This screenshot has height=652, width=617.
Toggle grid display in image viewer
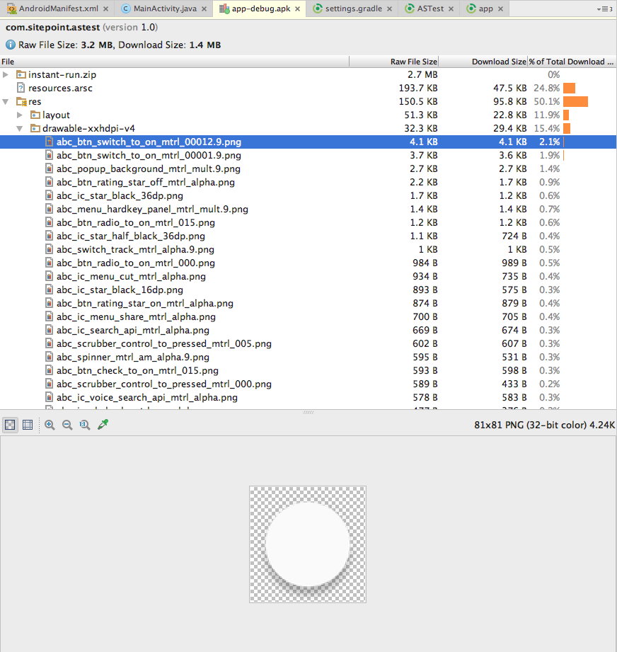click(x=28, y=425)
